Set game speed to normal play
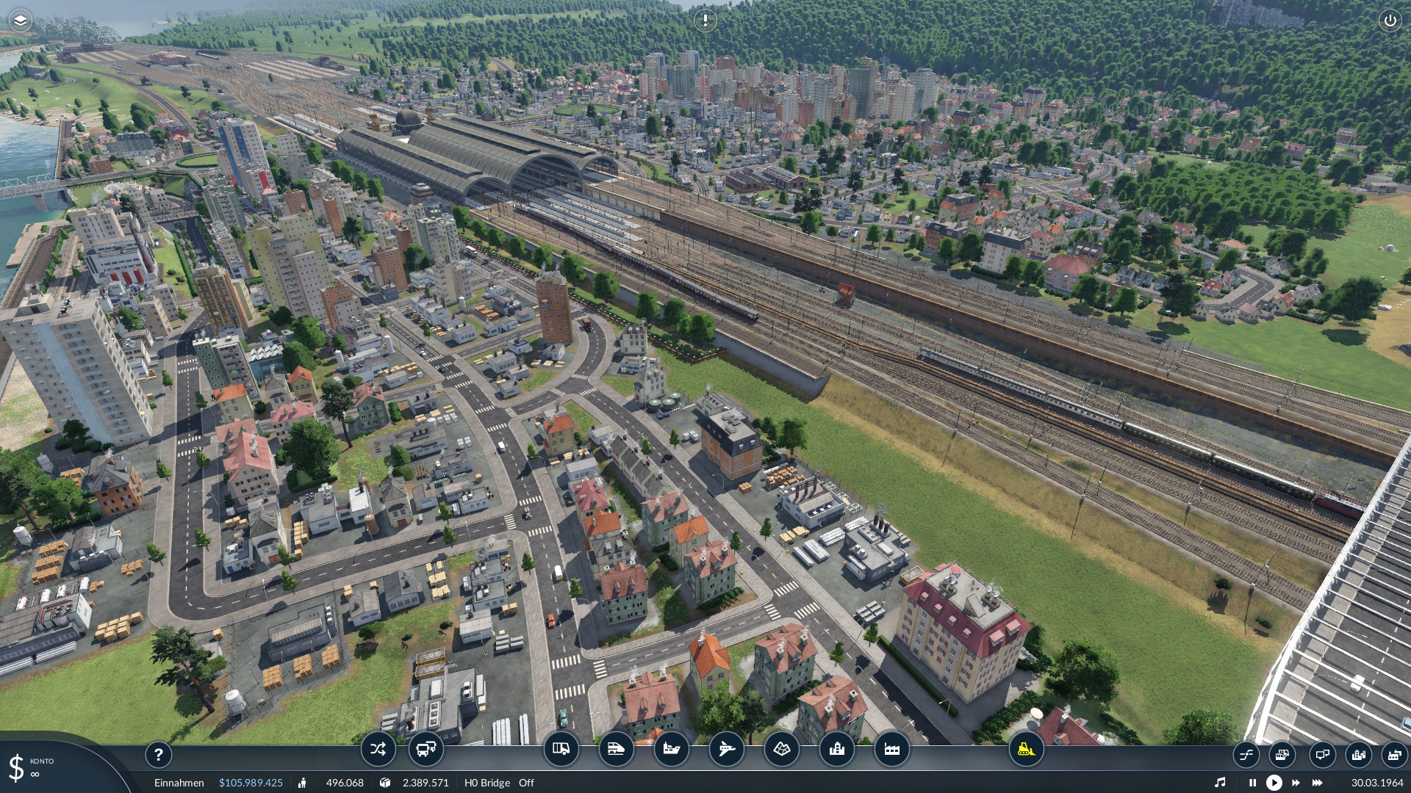1411x793 pixels. (x=1274, y=783)
